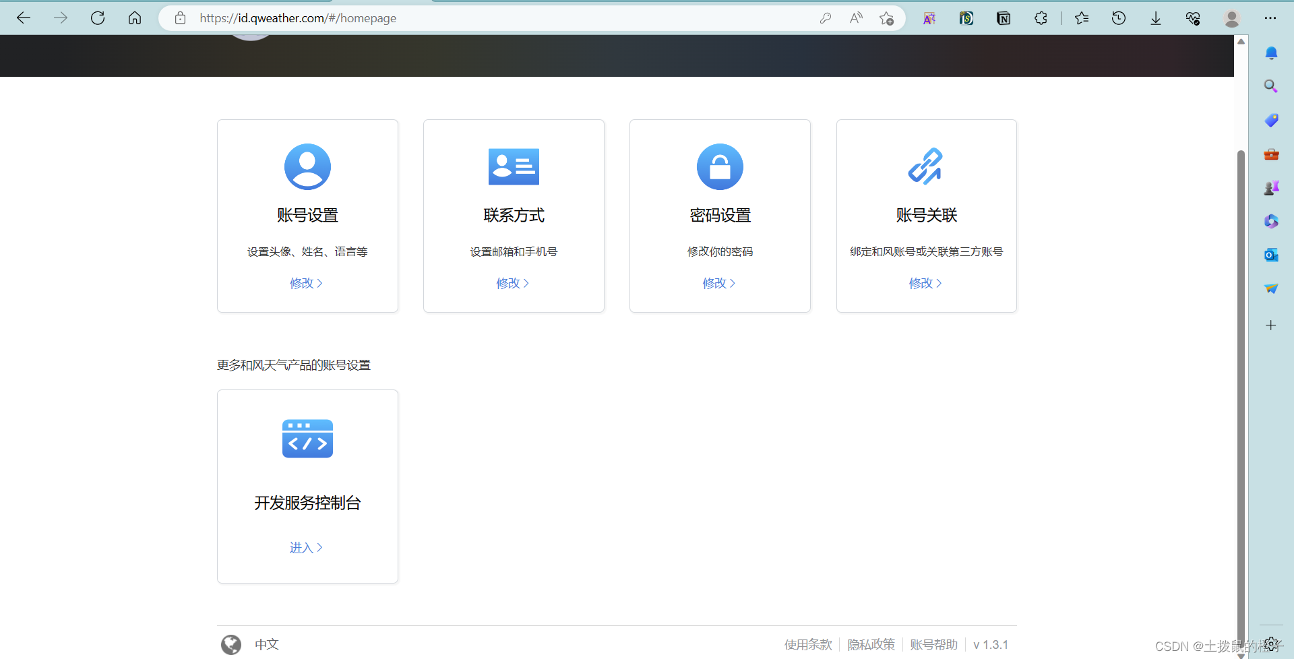Click the 账号关联 card title
The height and width of the screenshot is (659, 1294).
[x=927, y=216]
